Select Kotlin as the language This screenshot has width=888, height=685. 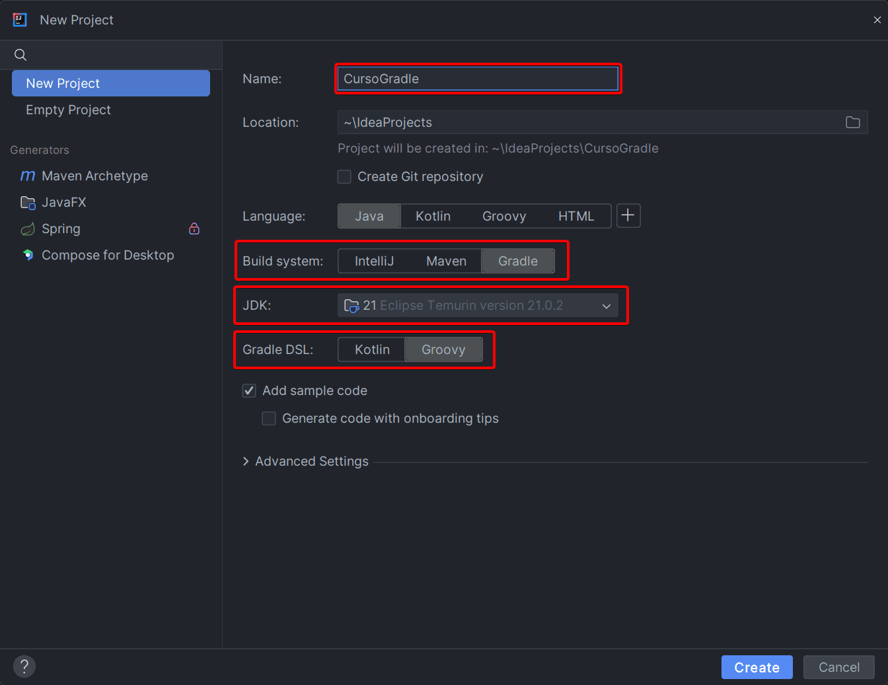click(433, 216)
